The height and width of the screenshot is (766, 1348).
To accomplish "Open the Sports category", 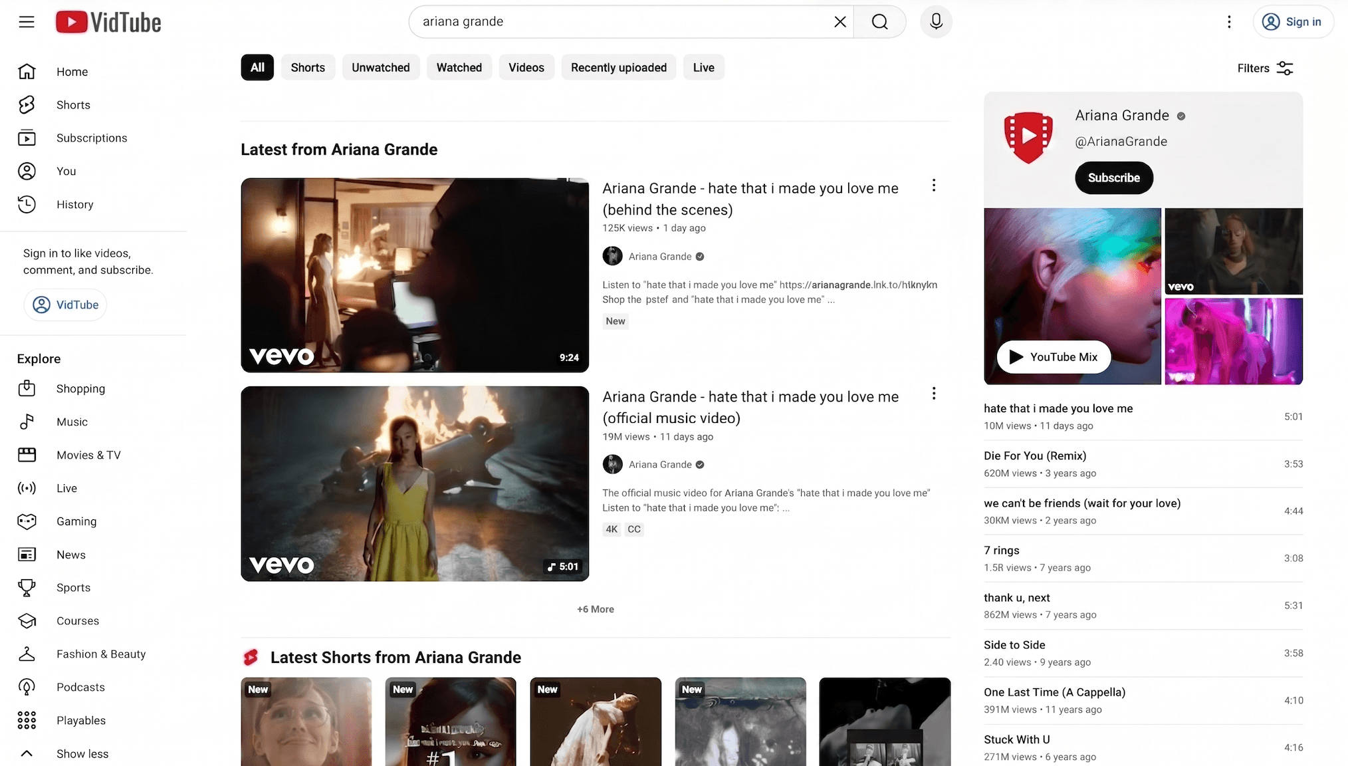I will click(73, 588).
